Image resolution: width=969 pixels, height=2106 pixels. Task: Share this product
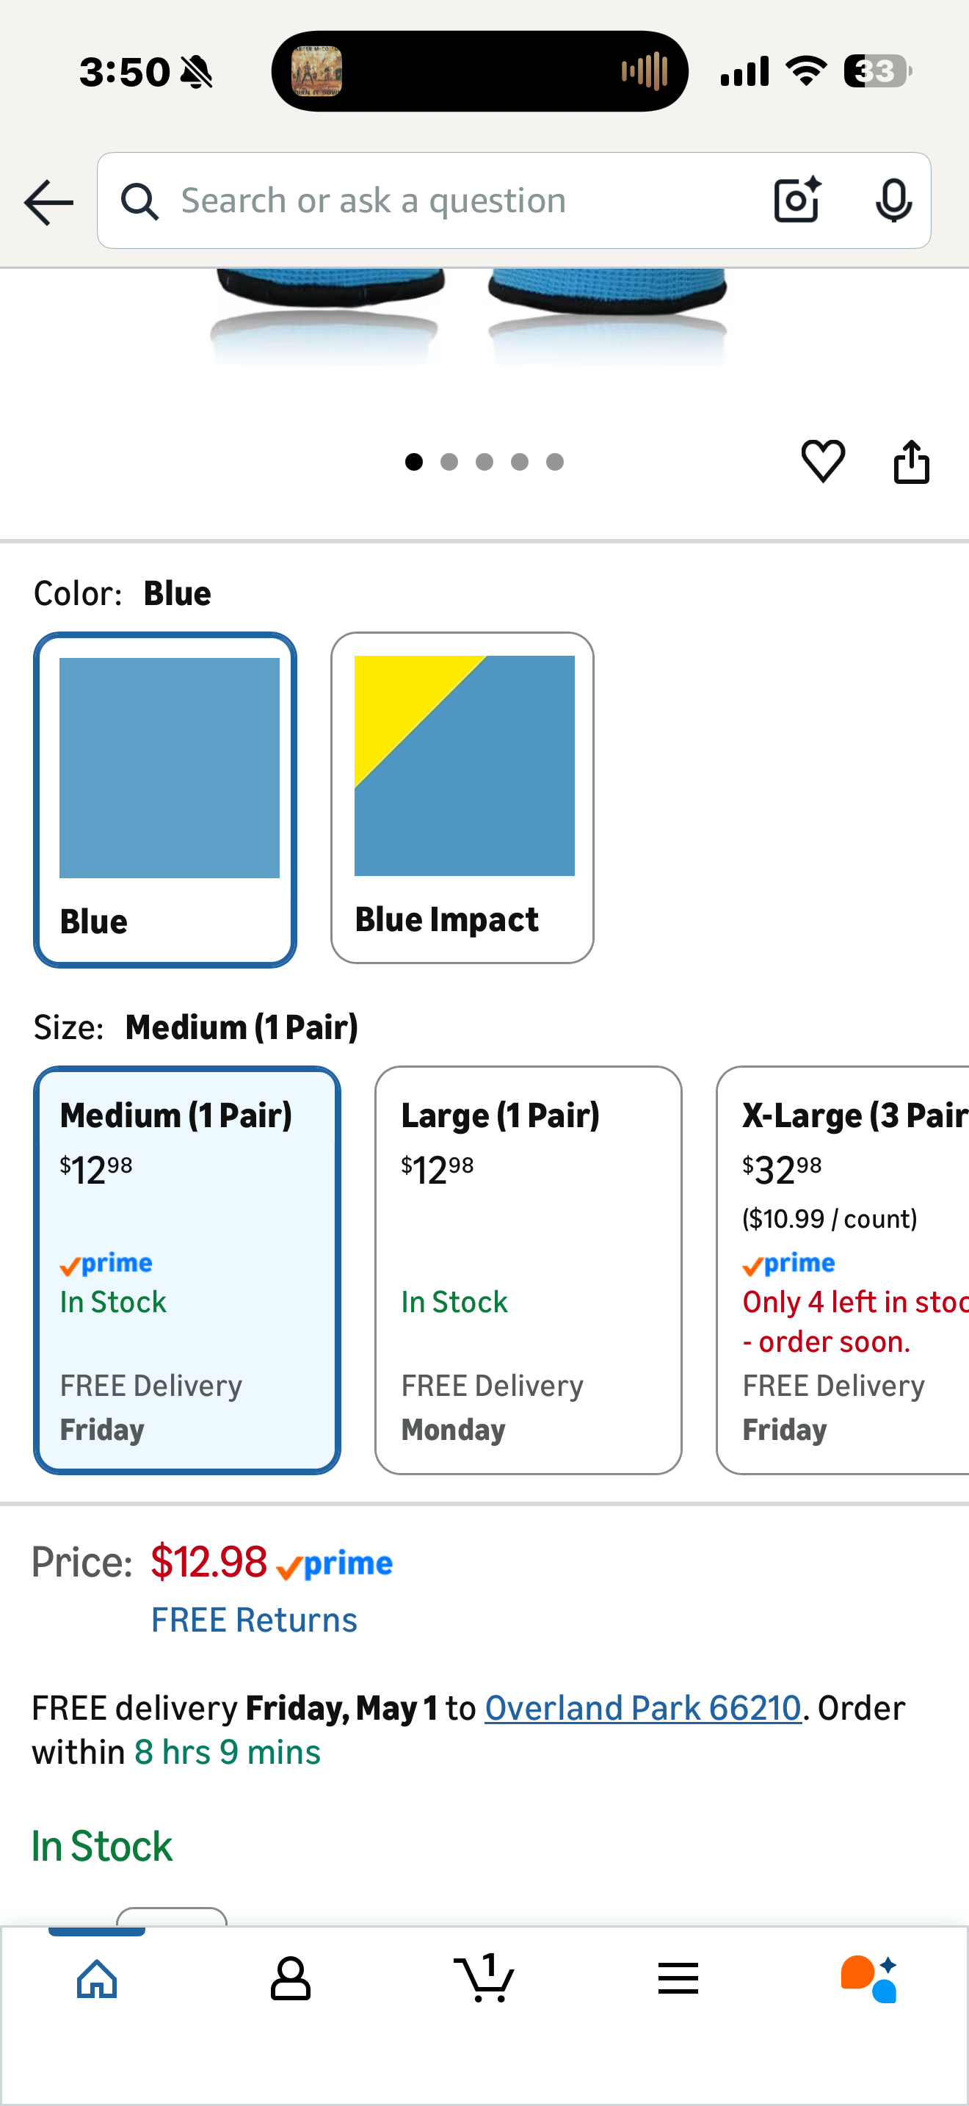pyautogui.click(x=912, y=461)
